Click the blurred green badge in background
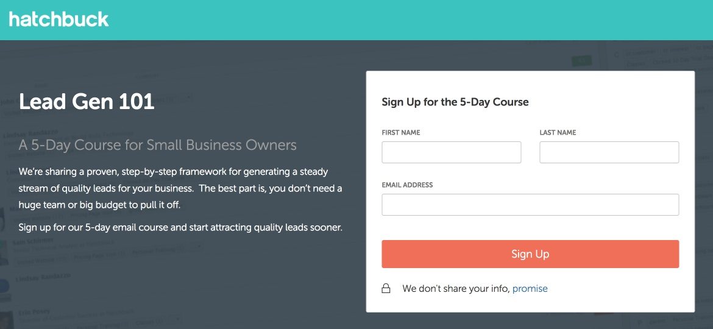Screen dimensions: 713x329 (x=581, y=60)
